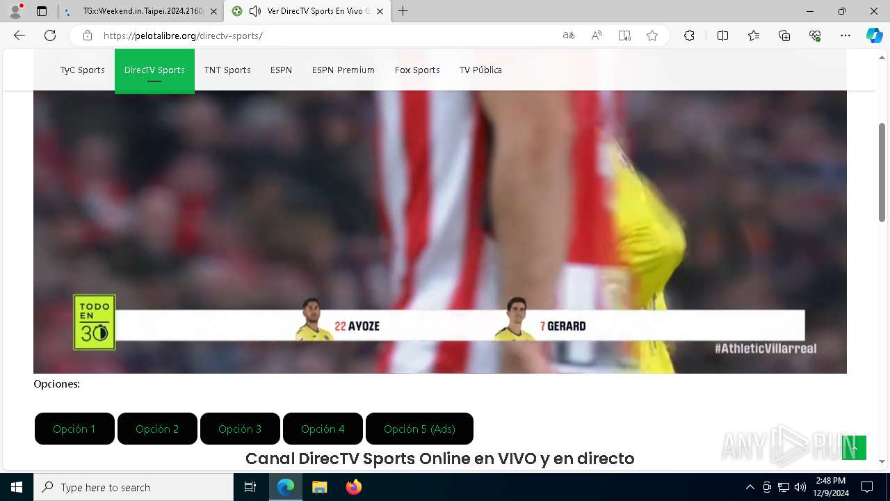The height and width of the screenshot is (501, 890).
Task: Click the 'Canal DirecTV Sports Online' heading
Action: tap(440, 459)
